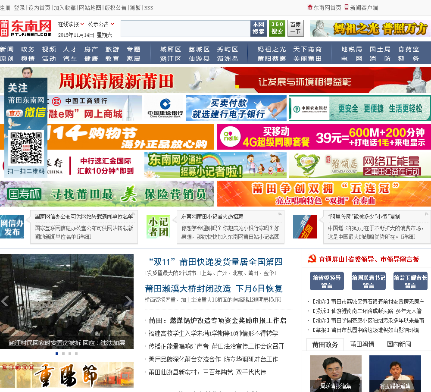Click the 本网搜索 button
The width and height of the screenshot is (431, 392).
(259, 28)
